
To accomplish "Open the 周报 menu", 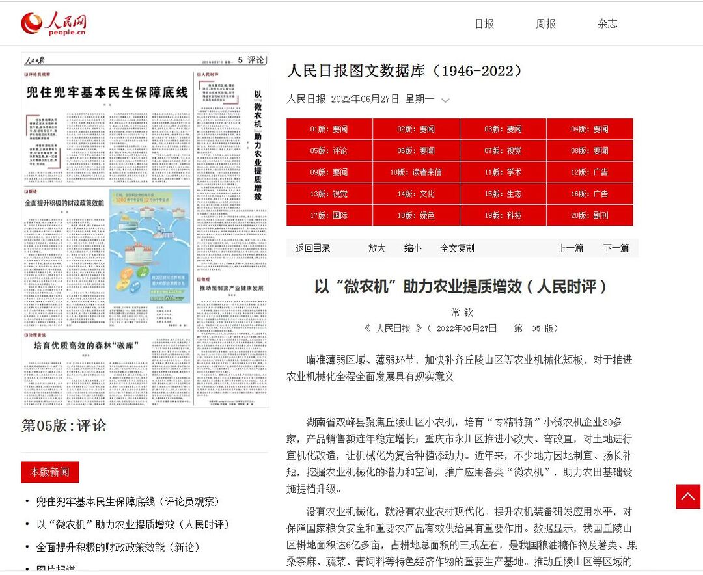I will coord(545,24).
